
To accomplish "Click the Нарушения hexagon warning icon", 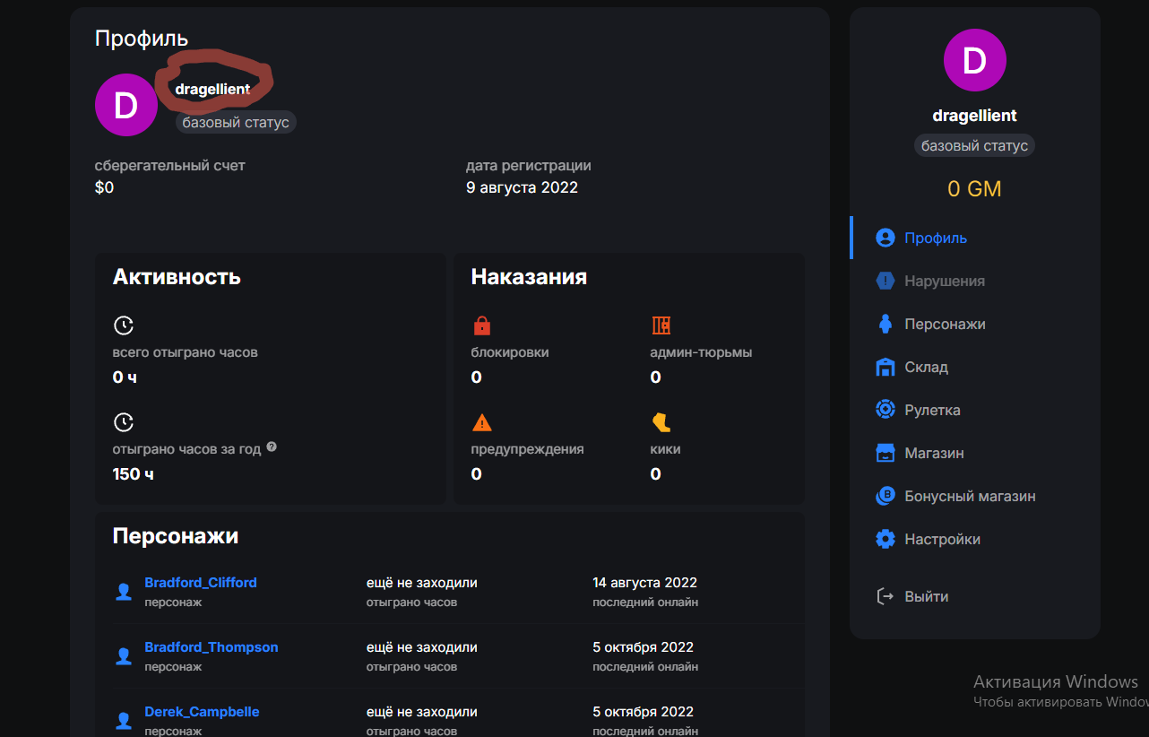I will click(x=886, y=281).
